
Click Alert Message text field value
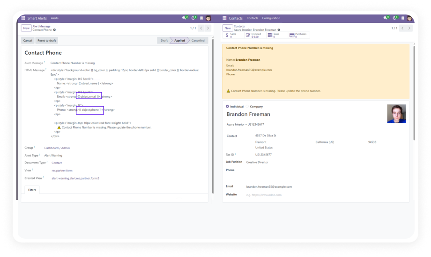pos(73,63)
